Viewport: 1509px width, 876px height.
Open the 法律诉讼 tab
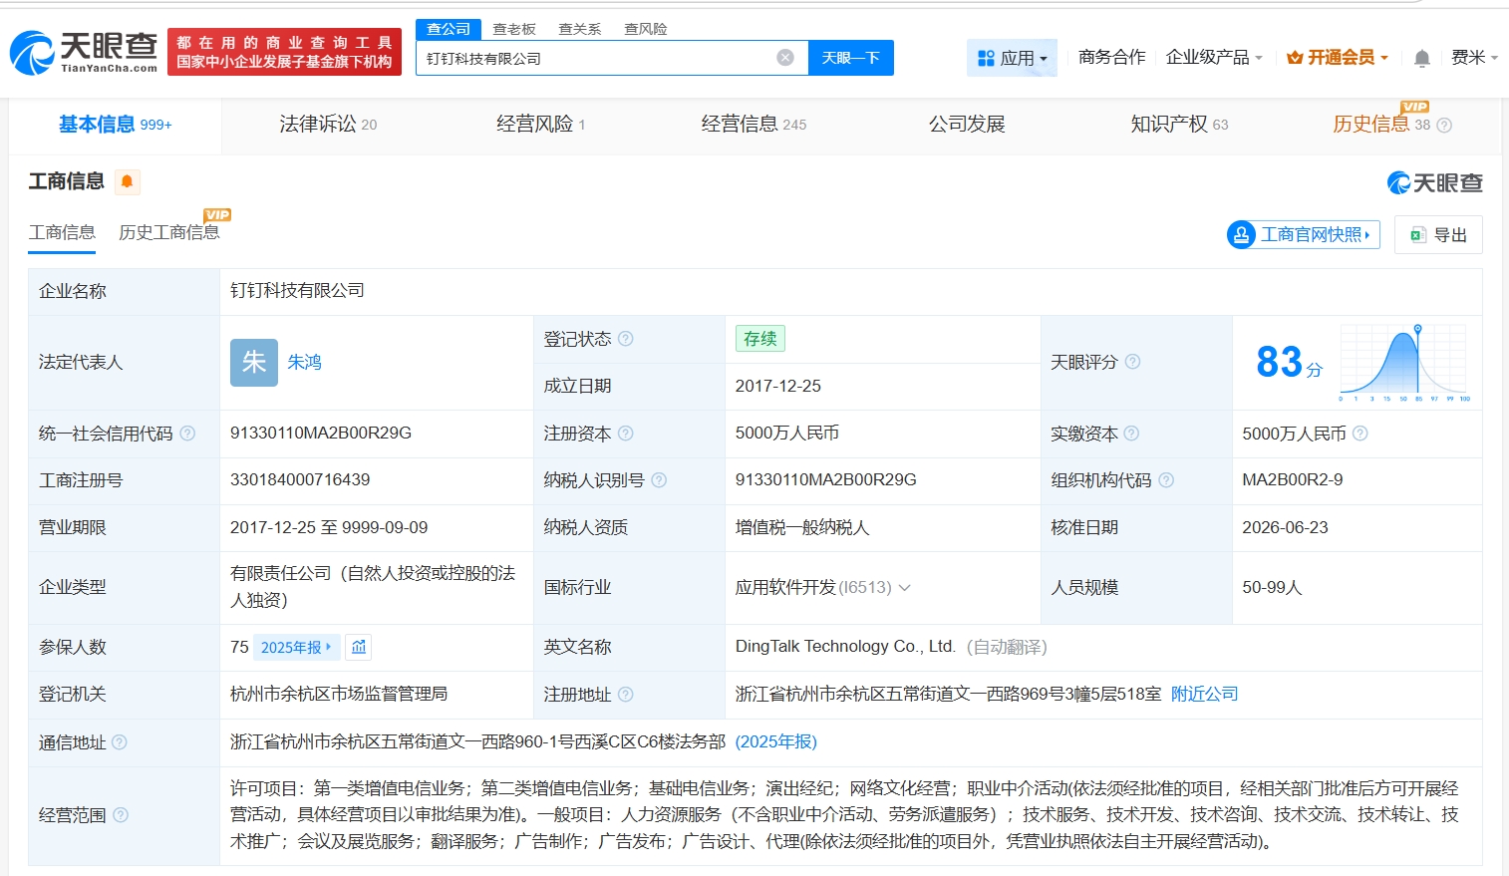(x=328, y=125)
